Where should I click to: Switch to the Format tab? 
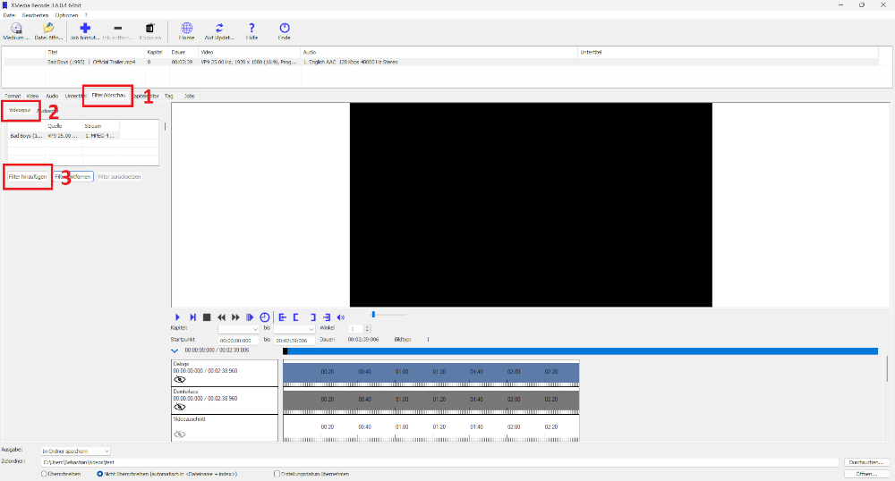tap(13, 97)
